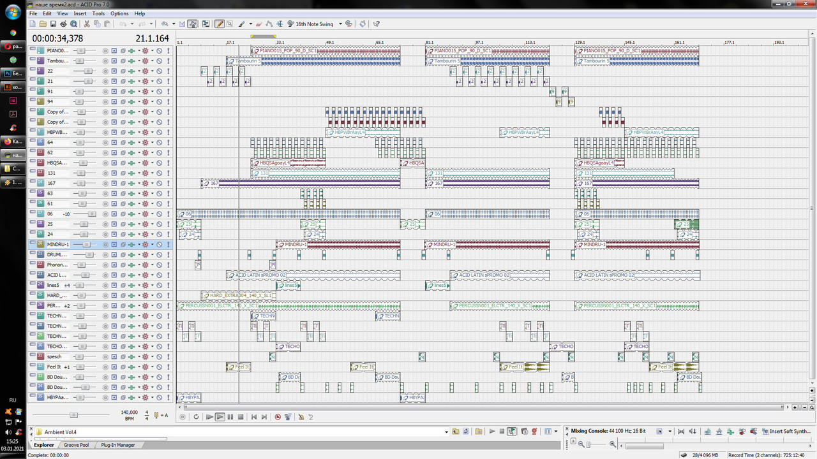Click the What's This help icon
Viewport: 817px width, 459px height.
coord(377,24)
